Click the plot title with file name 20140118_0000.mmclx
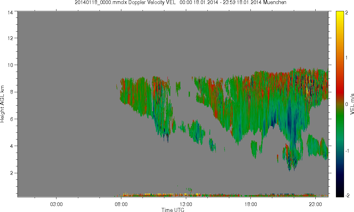Image resolution: width=354 pixels, height=212 pixels. tap(180, 3)
